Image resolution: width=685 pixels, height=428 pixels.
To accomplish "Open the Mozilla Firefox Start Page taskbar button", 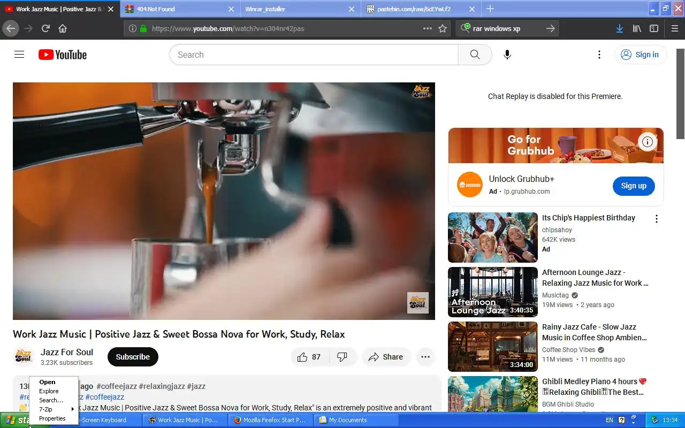I will click(x=271, y=420).
